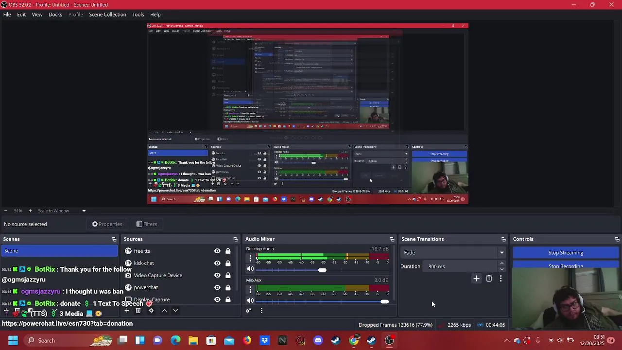Float the Sources dock with its header icon

click(x=236, y=239)
